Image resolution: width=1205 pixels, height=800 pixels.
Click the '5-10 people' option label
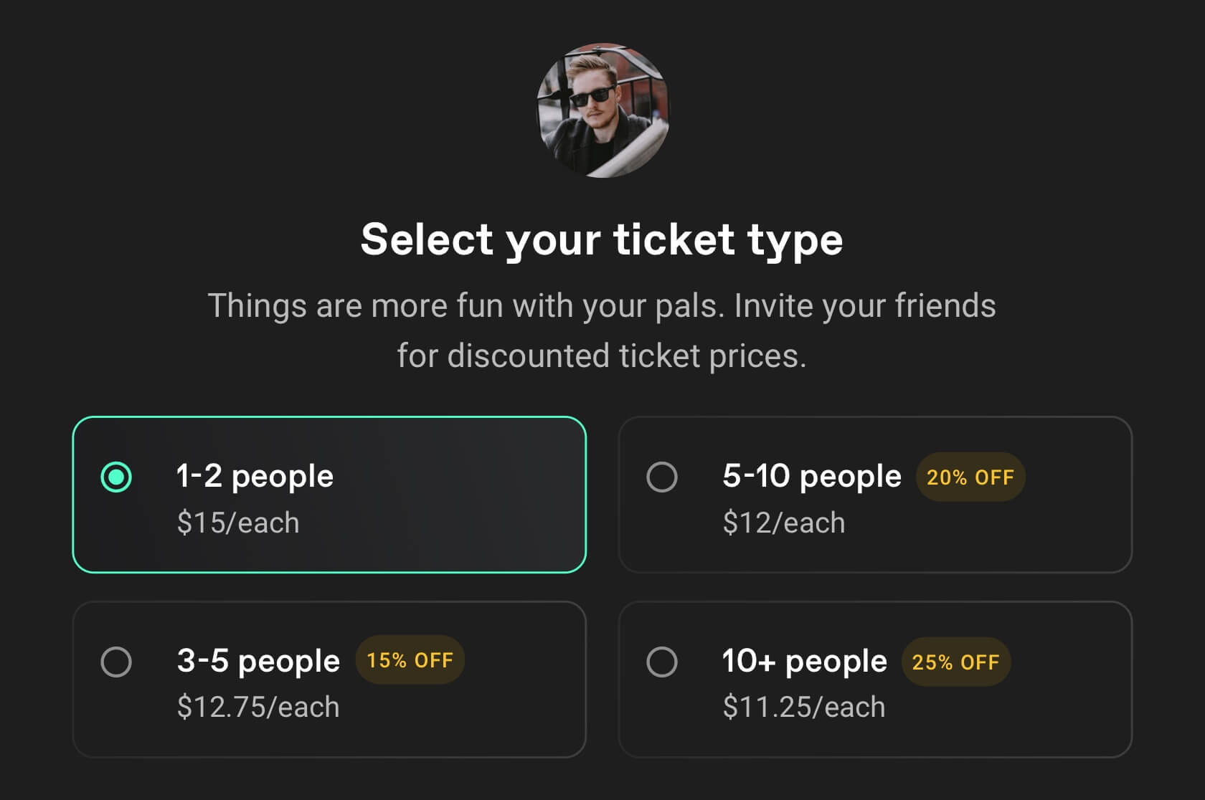tap(811, 477)
